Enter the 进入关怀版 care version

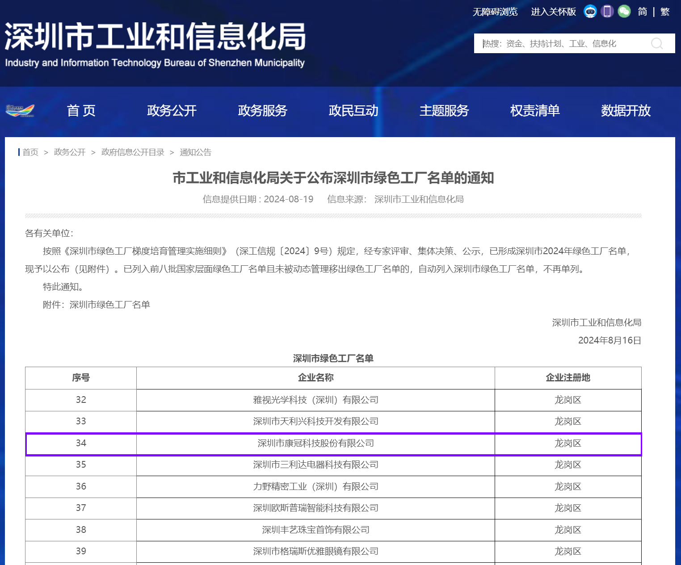click(553, 12)
